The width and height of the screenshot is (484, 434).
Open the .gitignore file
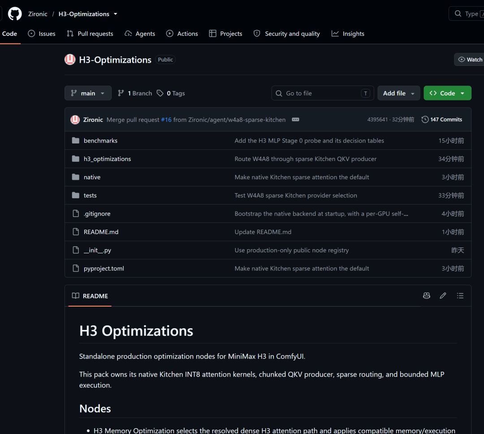click(97, 213)
